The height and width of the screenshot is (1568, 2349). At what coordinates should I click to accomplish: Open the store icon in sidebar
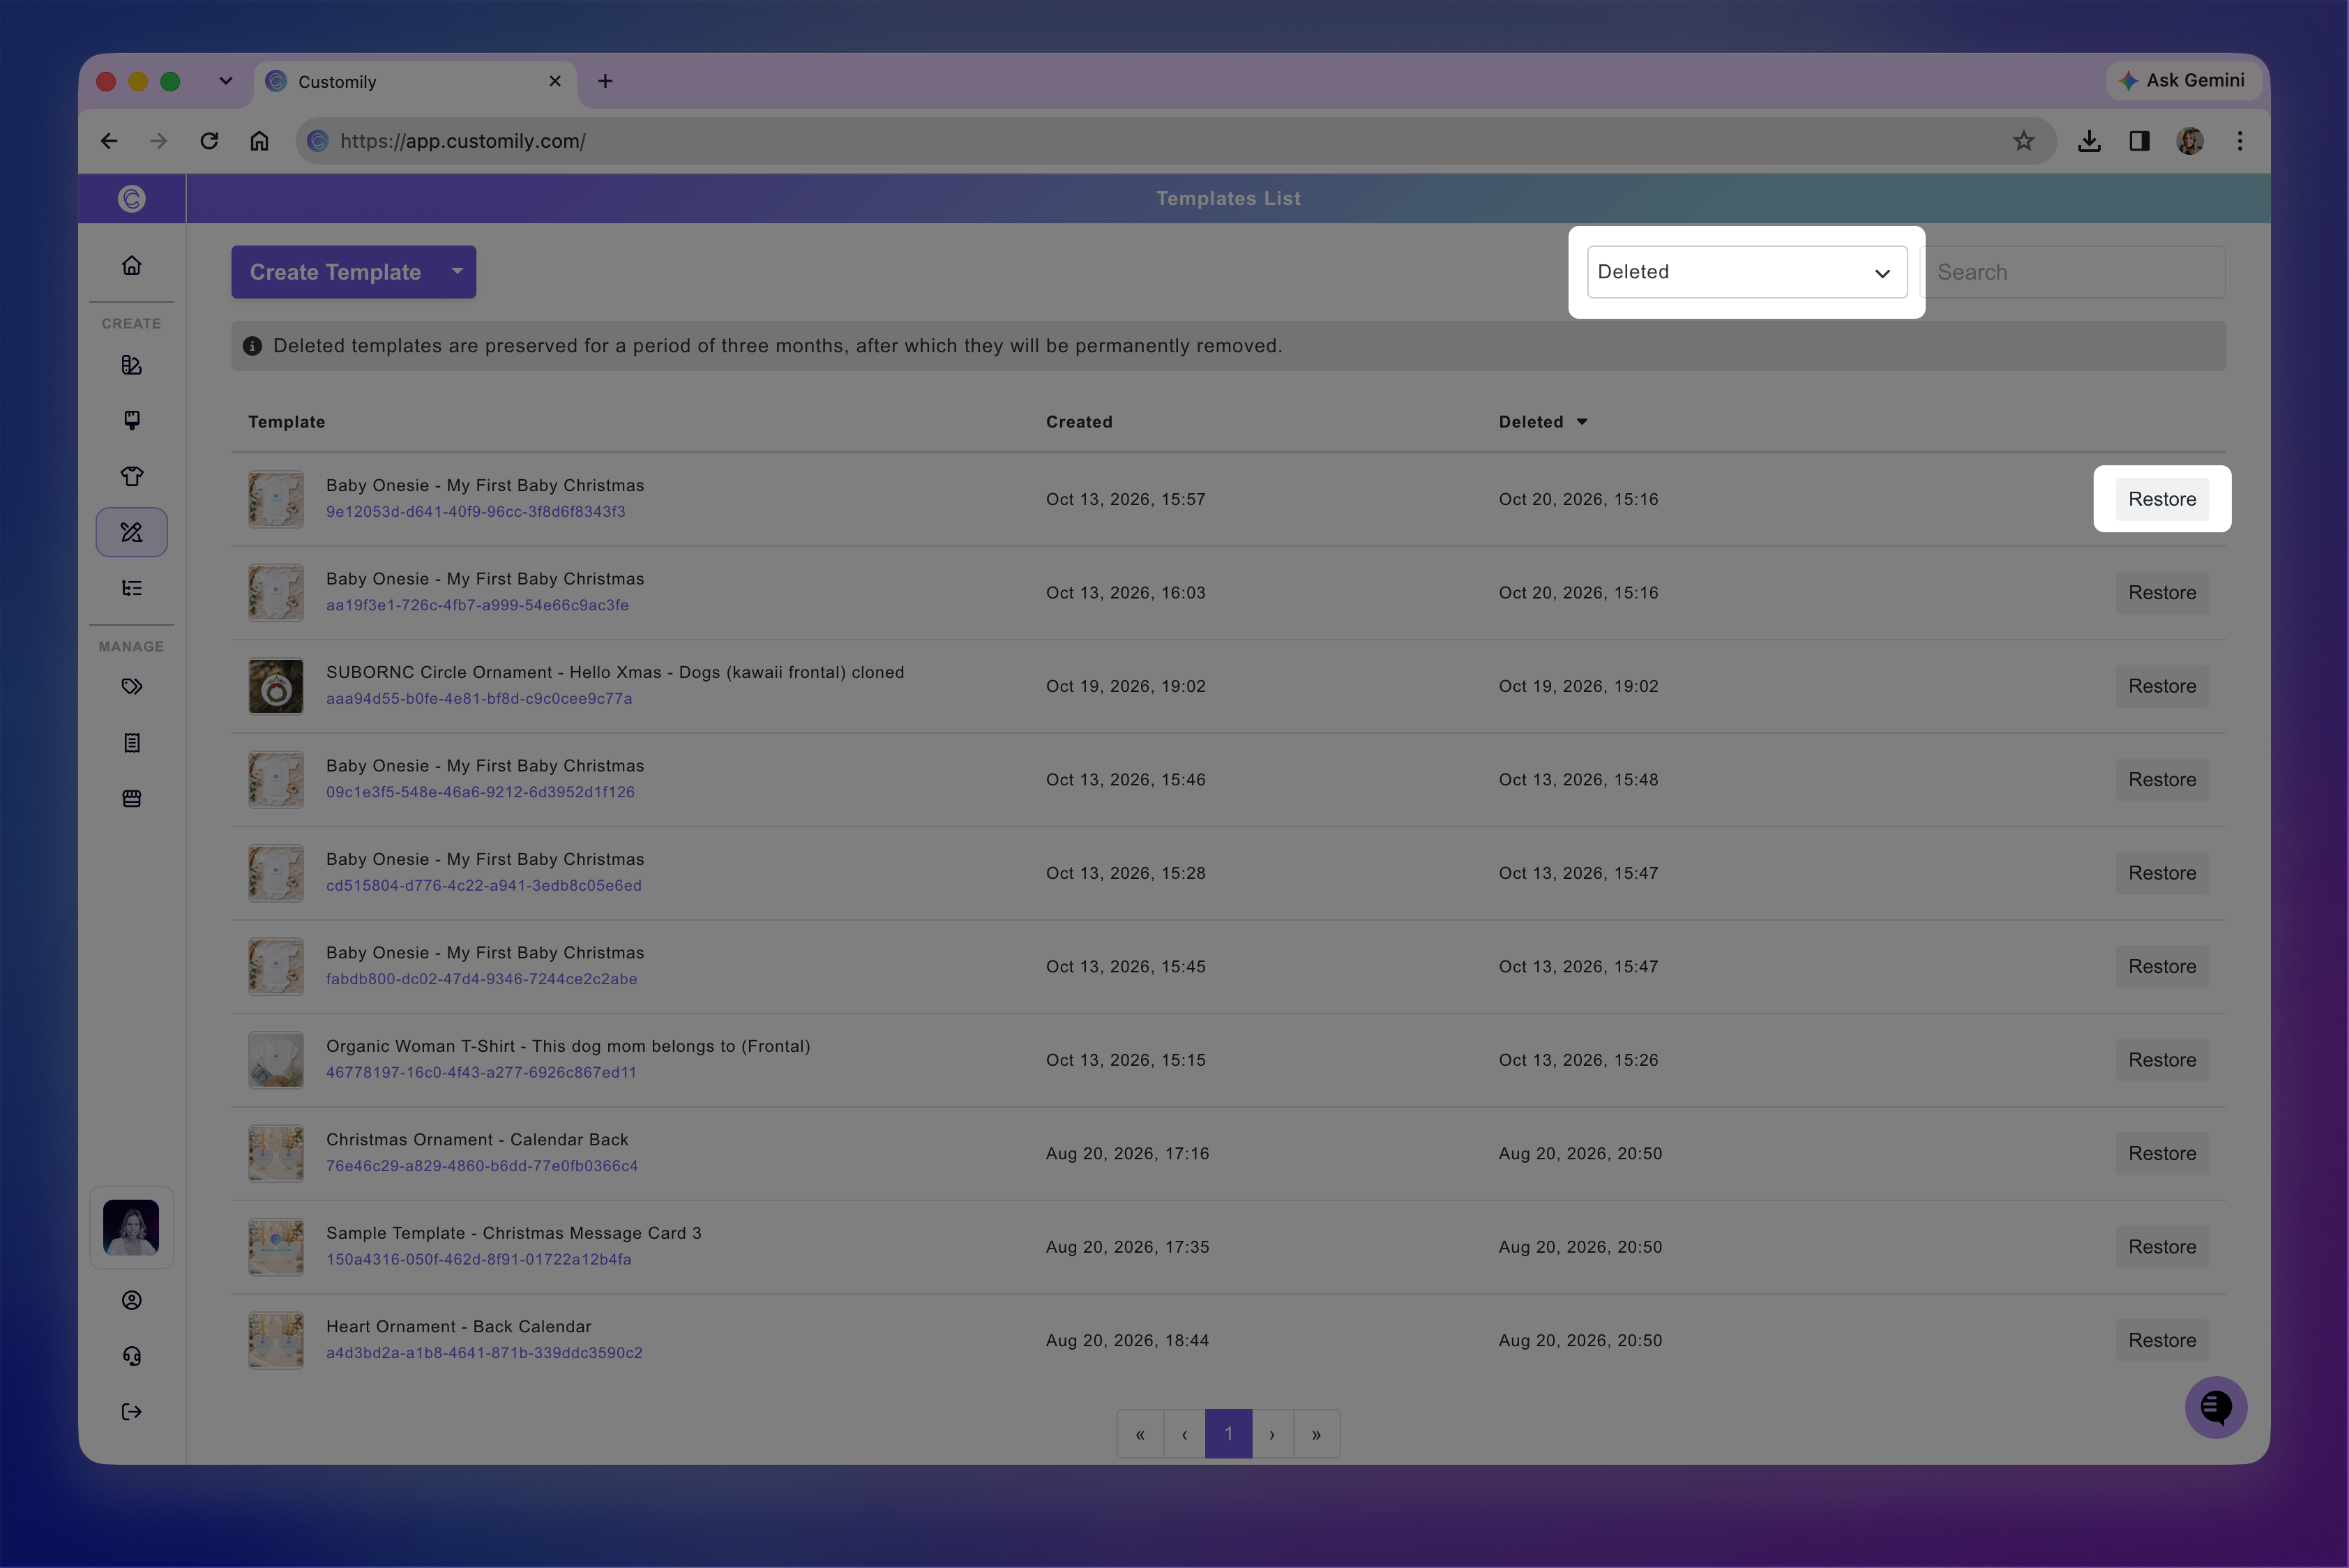pyautogui.click(x=131, y=798)
